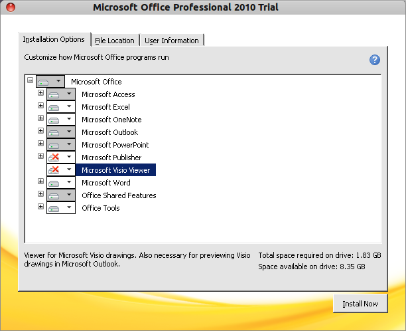This screenshot has height=331, width=406.
Task: Open install-state dropdown for Microsoft Excel
Action: point(61,107)
